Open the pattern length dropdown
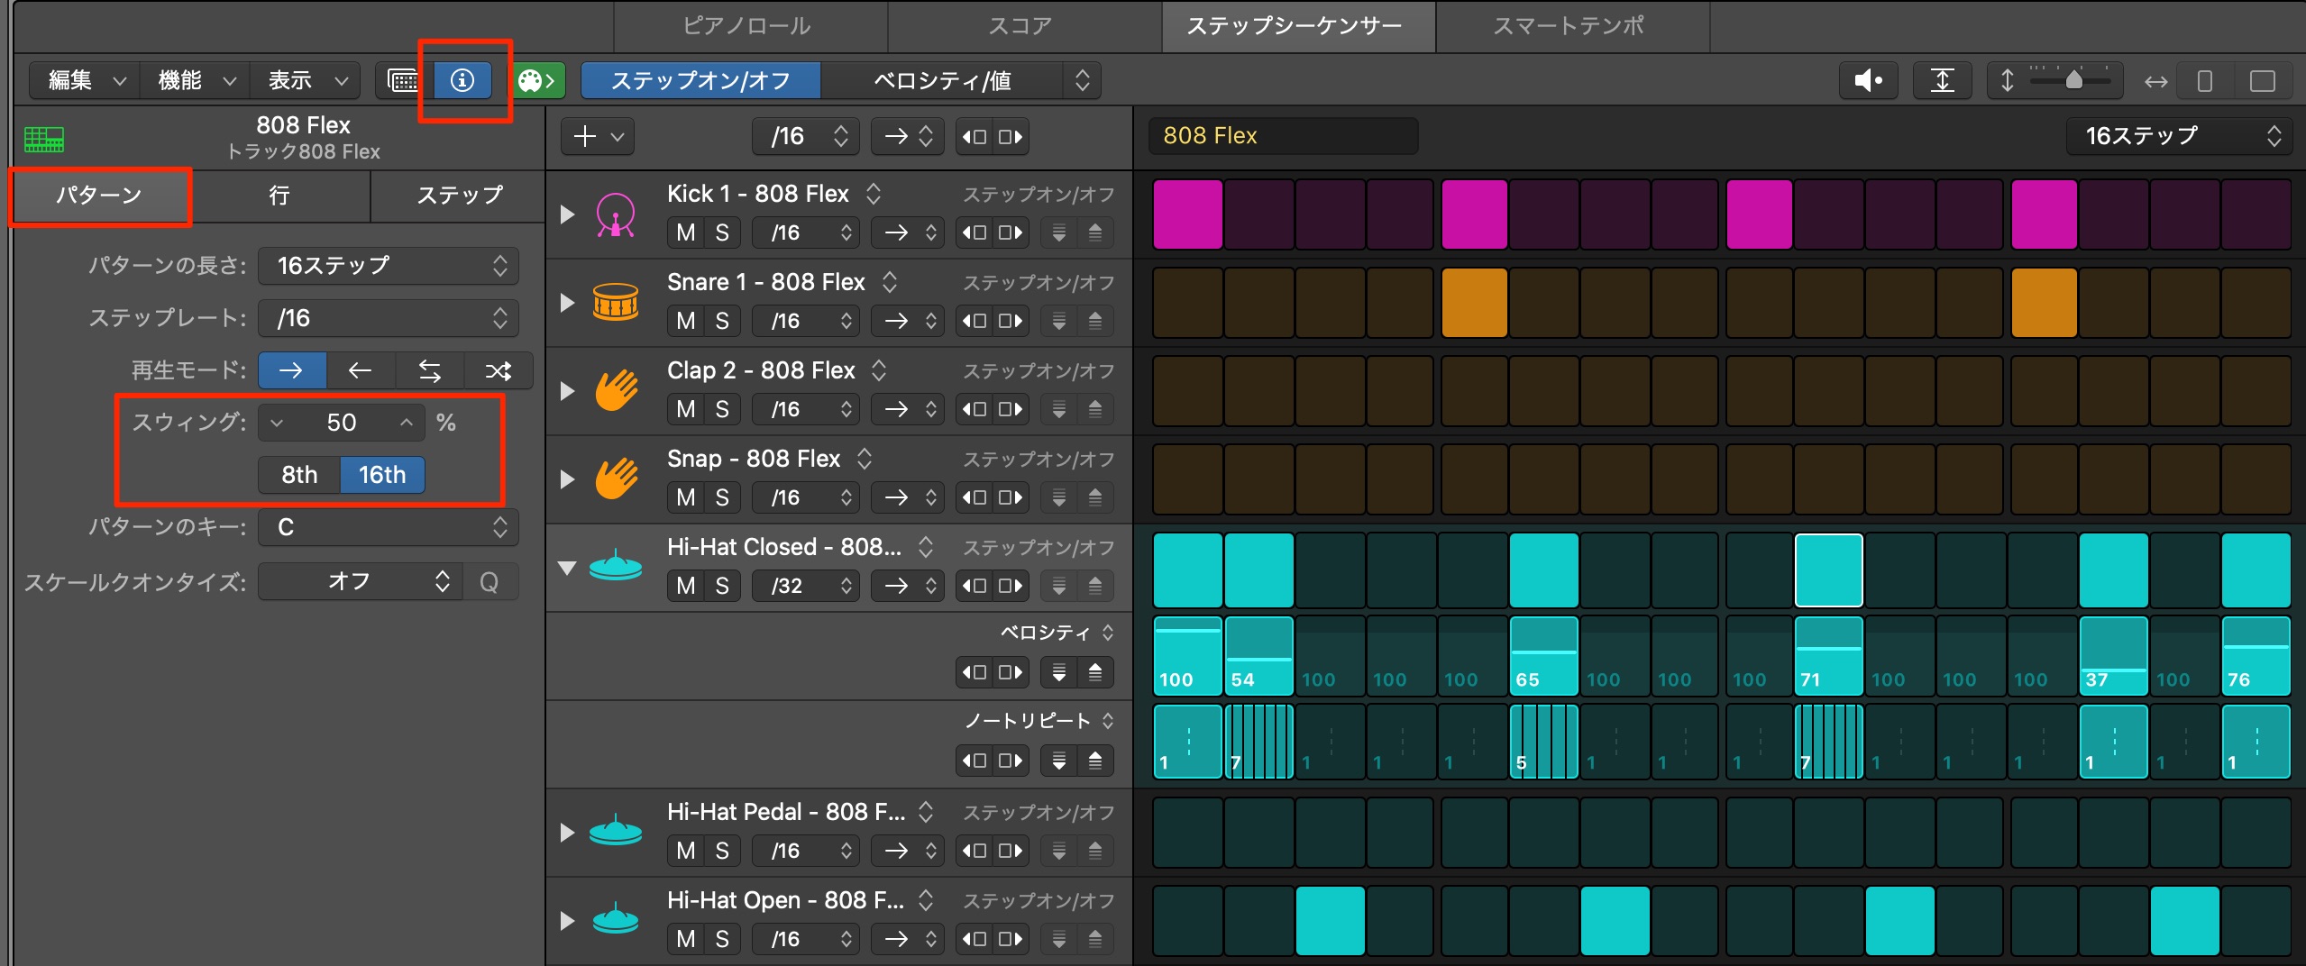The height and width of the screenshot is (966, 2306). click(x=389, y=266)
